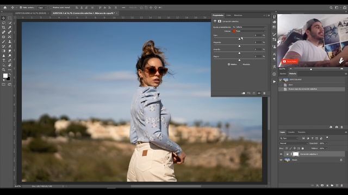Toggle the layer filter on/off switch
This screenshot has height=195, width=348.
[327, 138]
